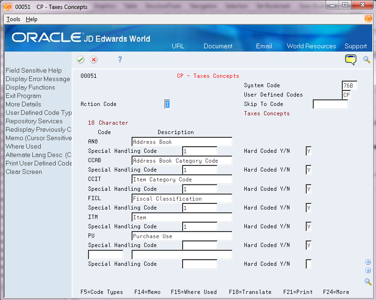This screenshot has height=300, width=376.
Task: Click Special Handling Code field under AN8
Action: coord(200,151)
